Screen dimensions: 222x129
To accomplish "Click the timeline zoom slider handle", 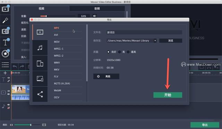I will [x=31, y=125].
